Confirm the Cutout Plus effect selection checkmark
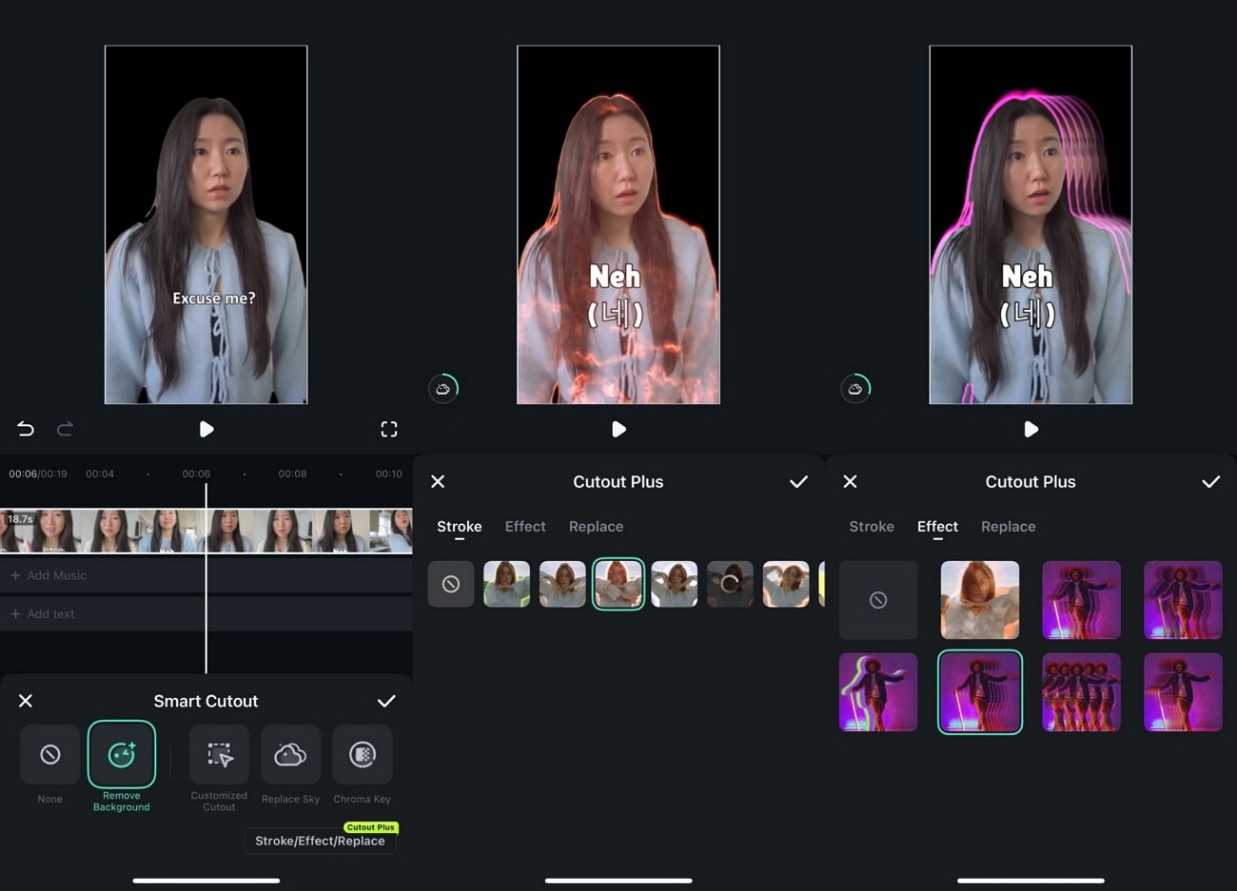The height and width of the screenshot is (891, 1237). click(1210, 482)
